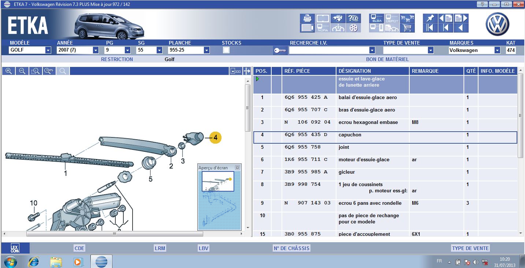The height and width of the screenshot is (268, 525).
Task: Toggle the STOCKS checkbox
Action: pos(226,50)
